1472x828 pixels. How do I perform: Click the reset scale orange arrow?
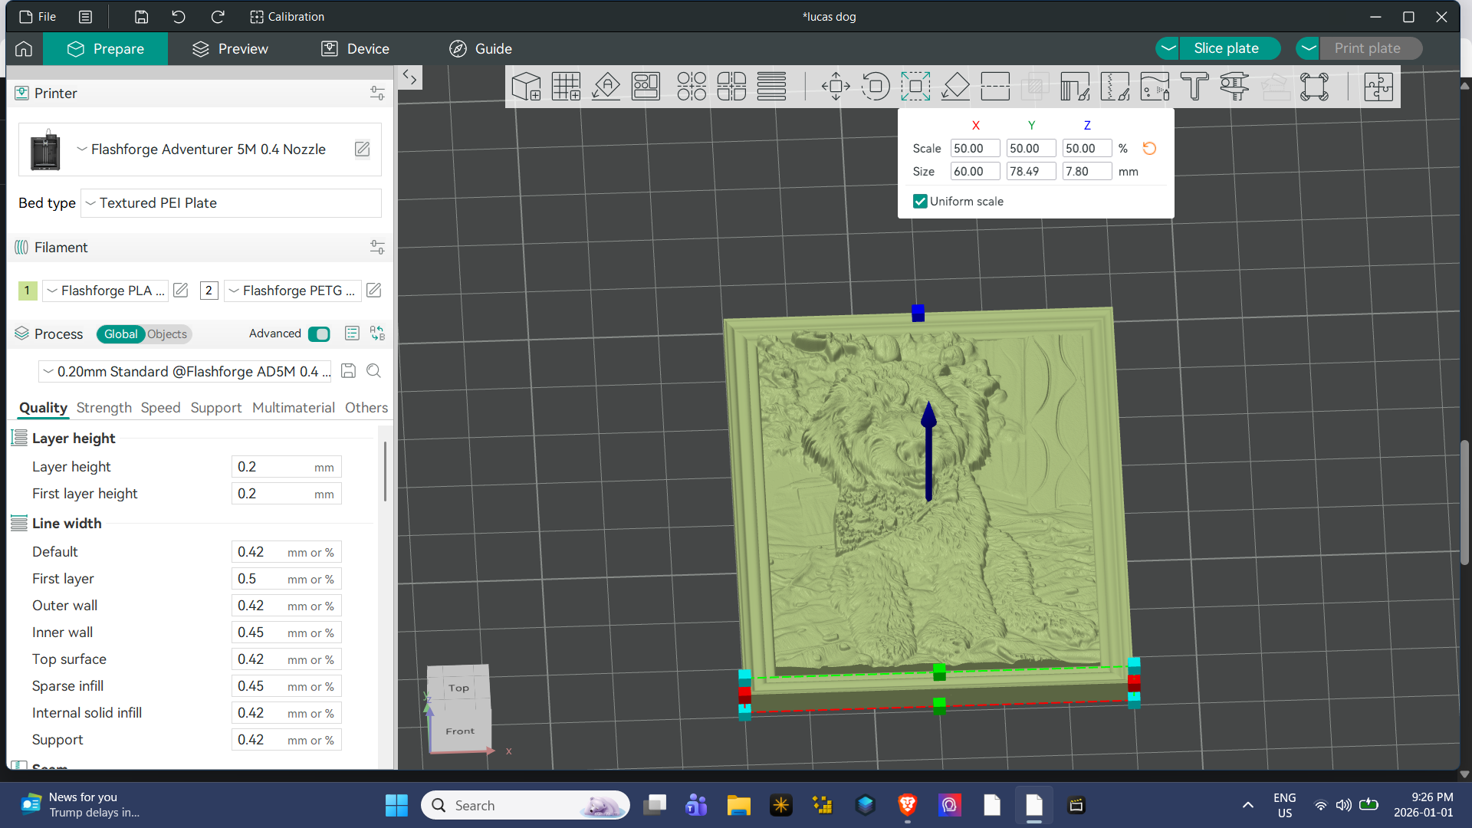point(1149,149)
